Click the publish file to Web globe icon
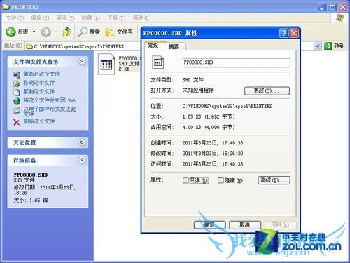 (x=17, y=101)
